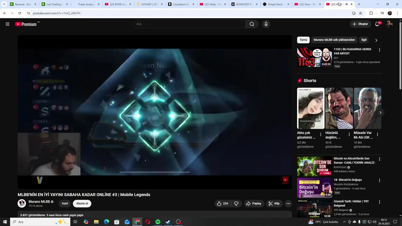The width and height of the screenshot is (402, 226).
Task: Open options for the 1163 video
Action: click(379, 50)
